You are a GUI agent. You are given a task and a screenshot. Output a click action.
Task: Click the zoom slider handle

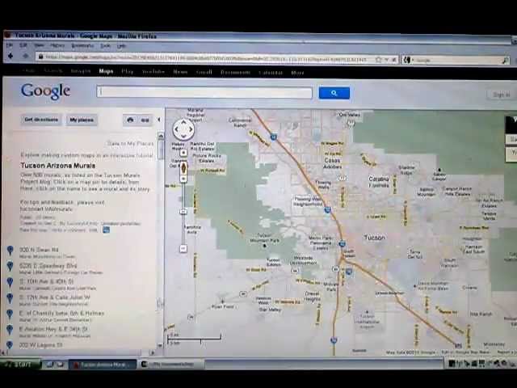coord(183,212)
